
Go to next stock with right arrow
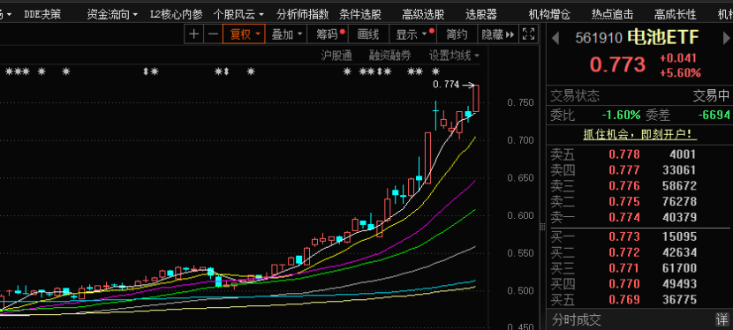point(727,38)
